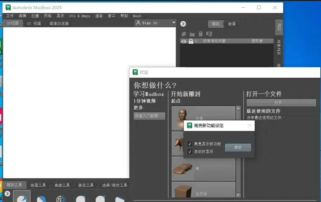321x202 pixels.
Task: Switch to the 图像浏览器 tab
Action: (59, 23)
